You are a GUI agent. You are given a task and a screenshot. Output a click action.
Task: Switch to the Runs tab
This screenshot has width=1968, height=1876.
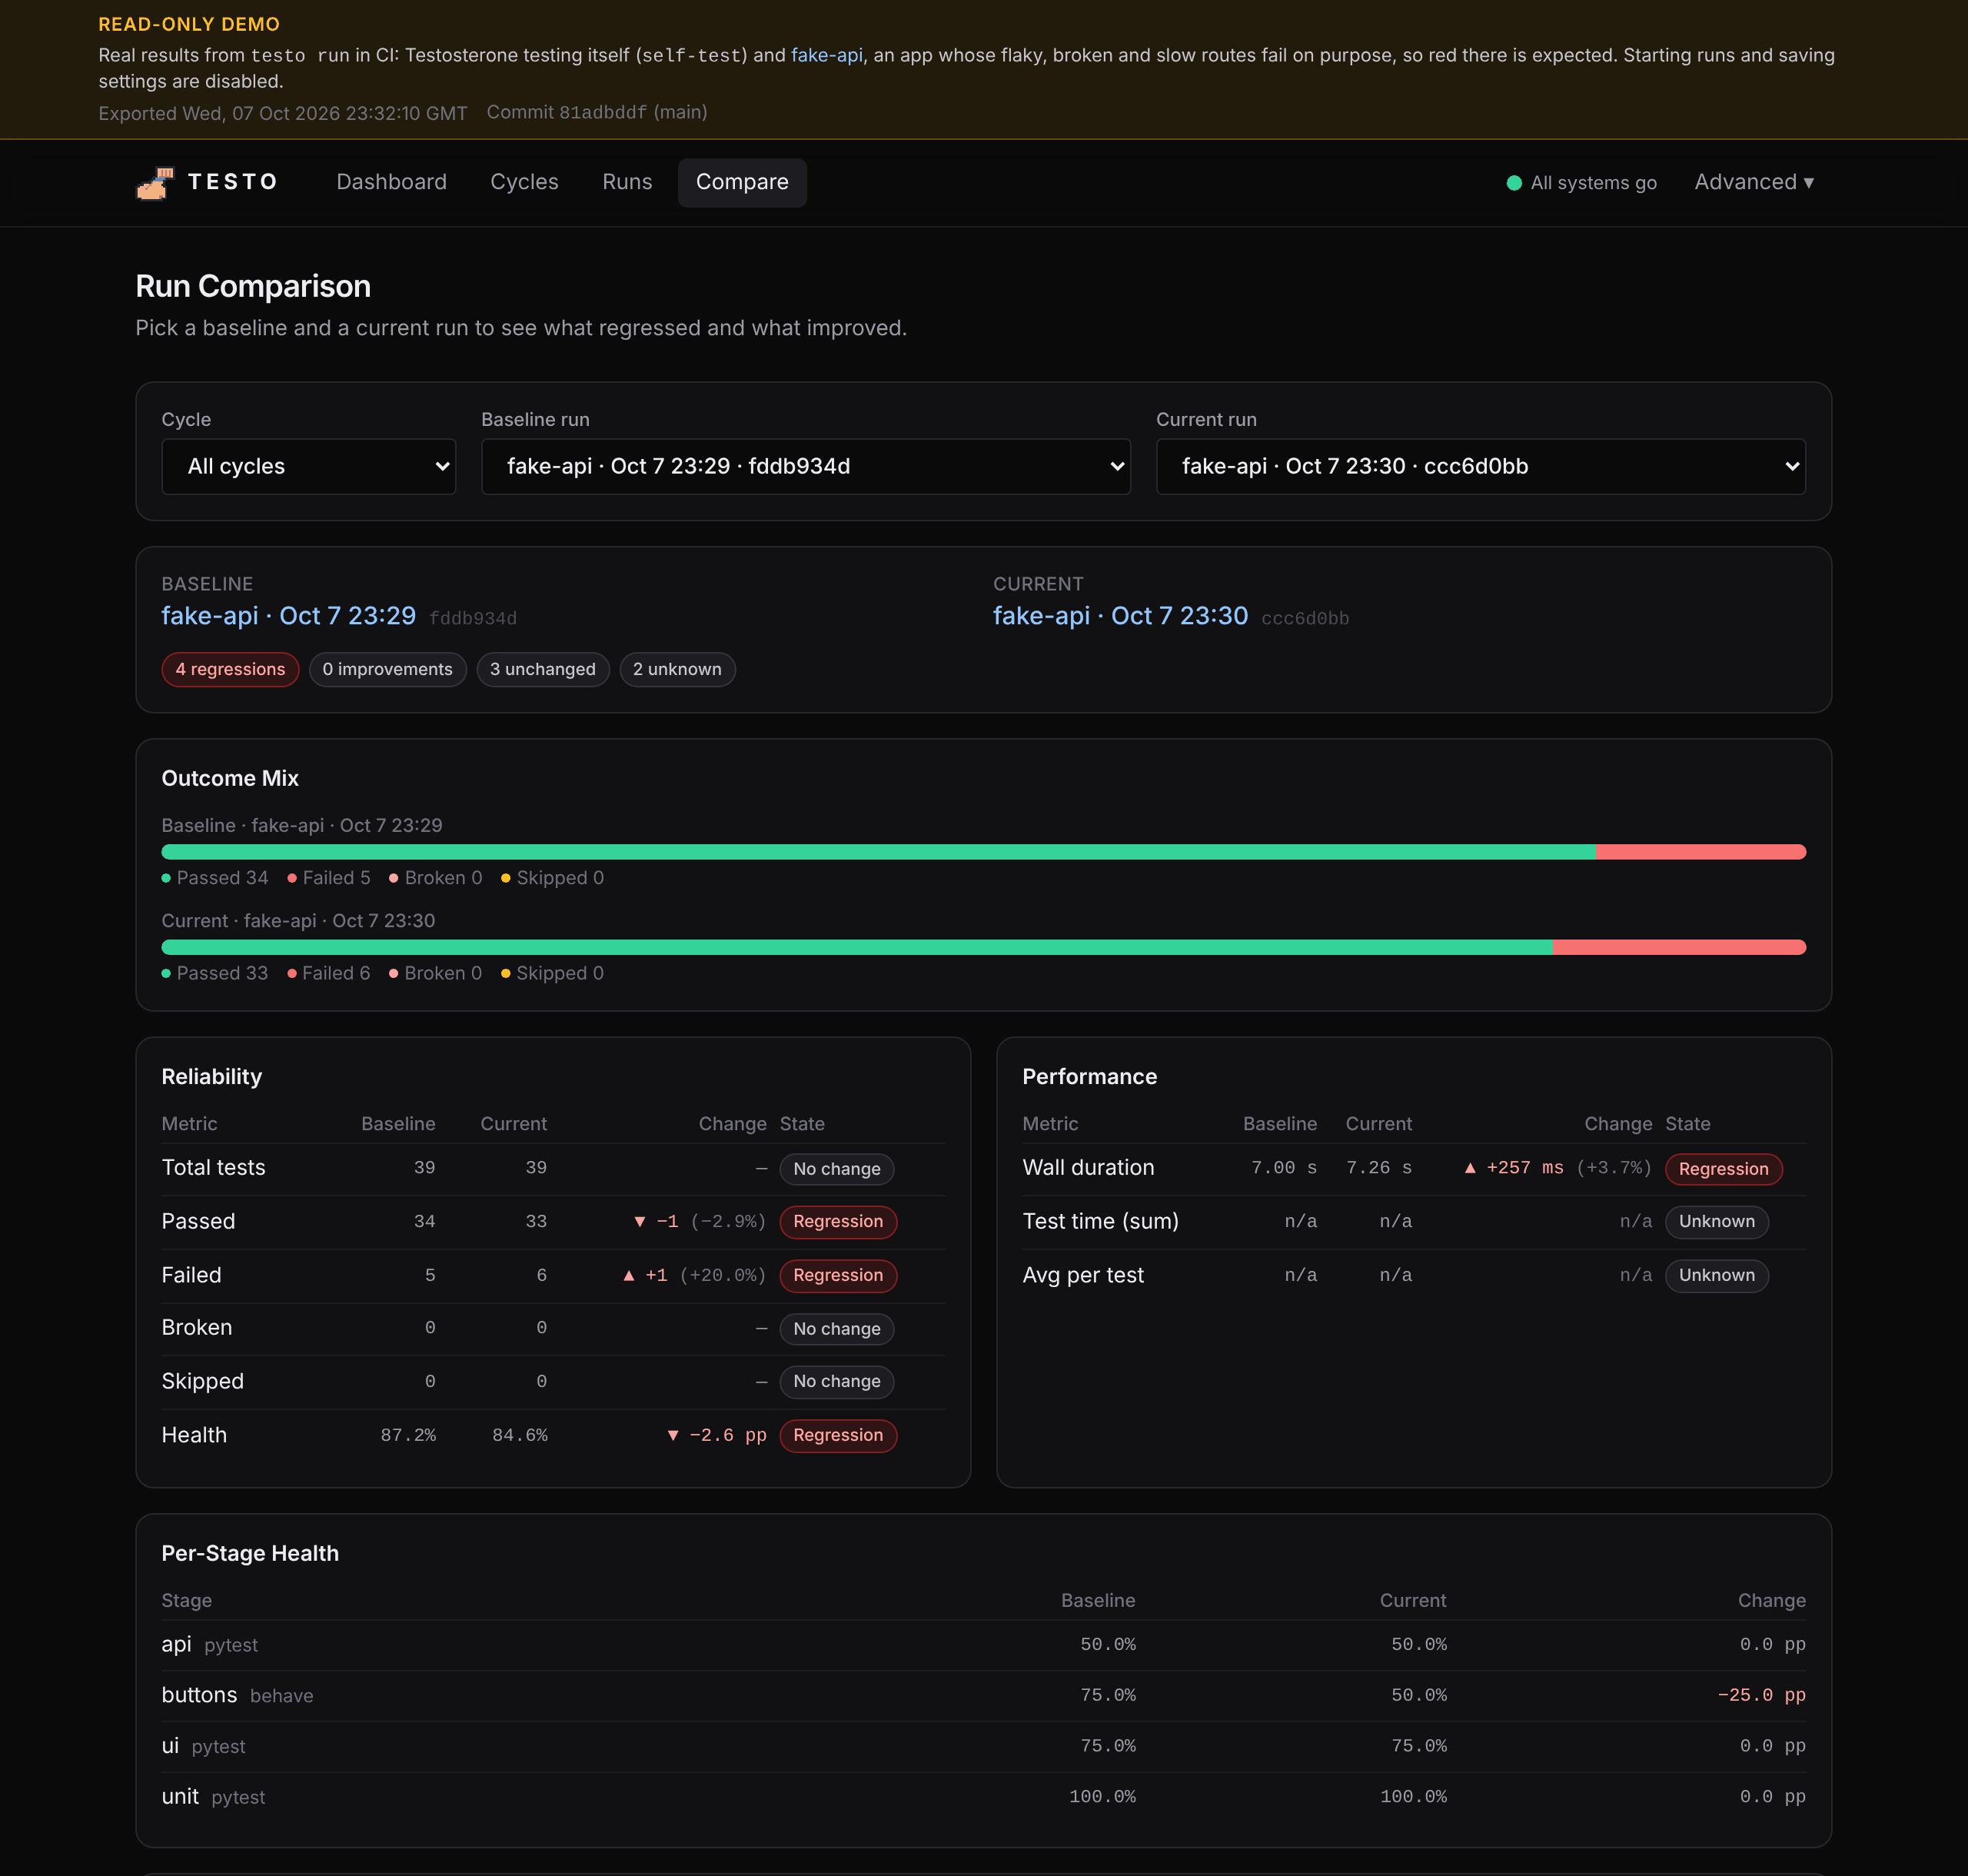[627, 182]
